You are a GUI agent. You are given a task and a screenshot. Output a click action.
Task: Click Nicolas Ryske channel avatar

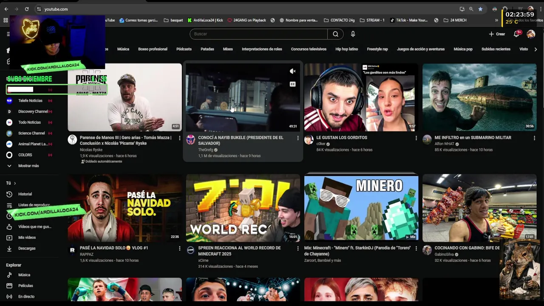(x=72, y=139)
